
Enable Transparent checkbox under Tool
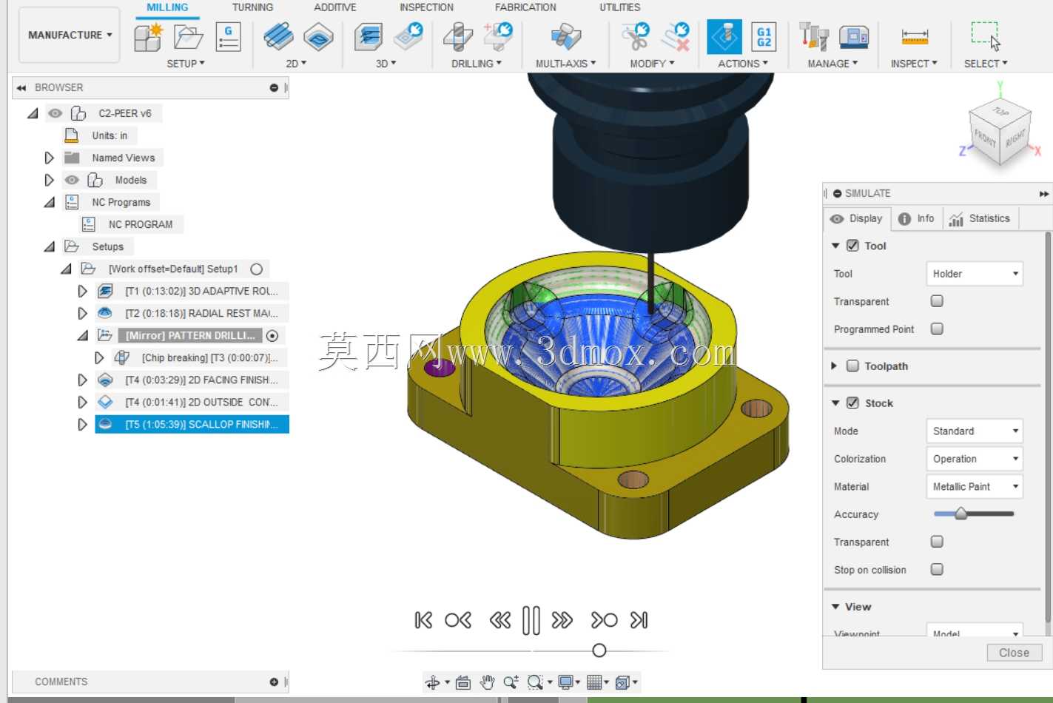937,301
